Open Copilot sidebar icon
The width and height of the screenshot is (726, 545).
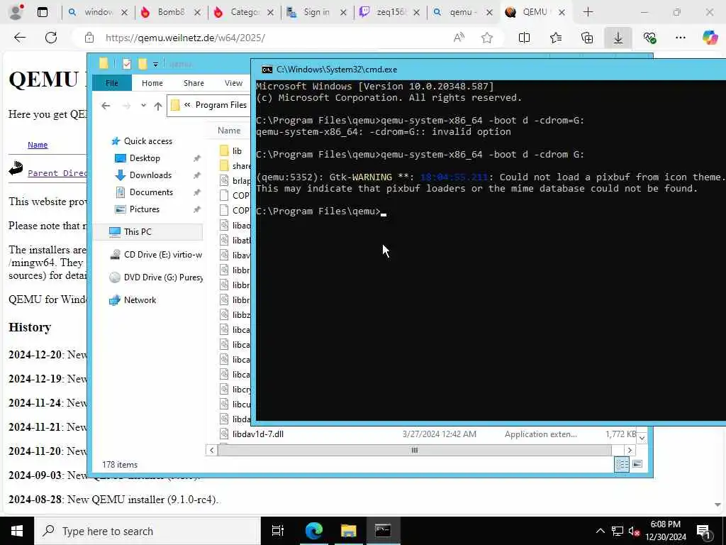point(710,38)
